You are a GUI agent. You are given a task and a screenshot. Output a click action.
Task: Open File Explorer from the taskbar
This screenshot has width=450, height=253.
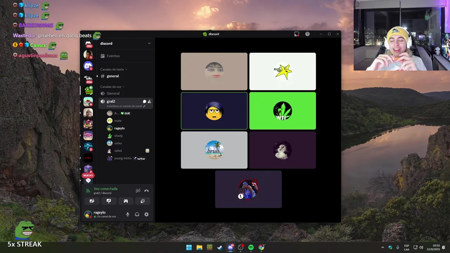click(199, 247)
